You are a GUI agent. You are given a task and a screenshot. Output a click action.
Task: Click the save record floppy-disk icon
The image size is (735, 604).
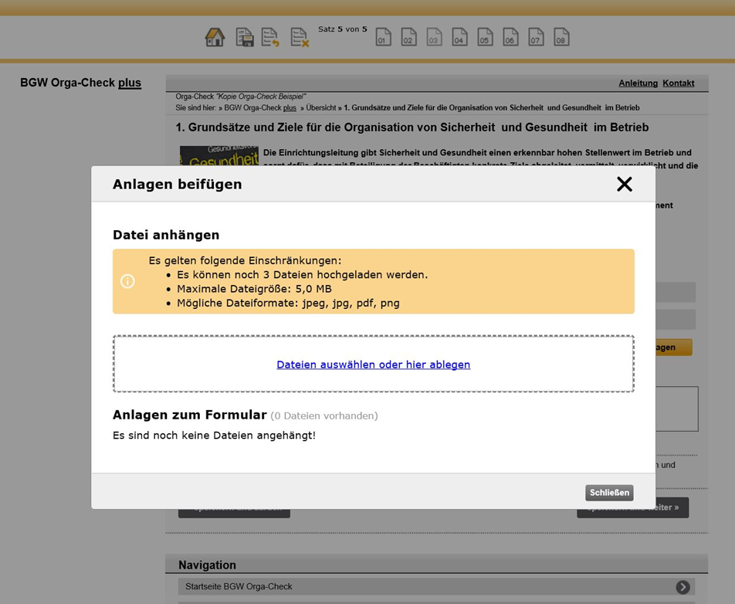coord(245,37)
